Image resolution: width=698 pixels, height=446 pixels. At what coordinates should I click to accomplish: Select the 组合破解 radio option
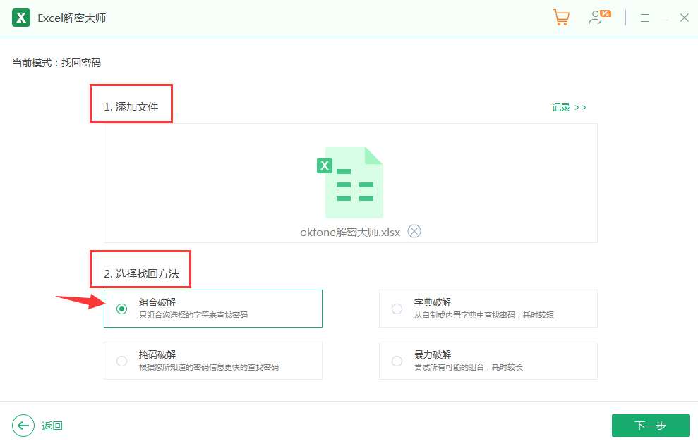tap(121, 309)
